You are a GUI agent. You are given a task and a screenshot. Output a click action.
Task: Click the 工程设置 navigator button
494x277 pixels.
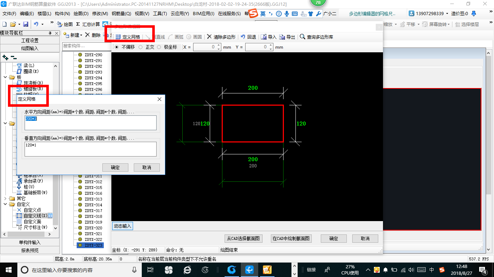click(x=30, y=40)
